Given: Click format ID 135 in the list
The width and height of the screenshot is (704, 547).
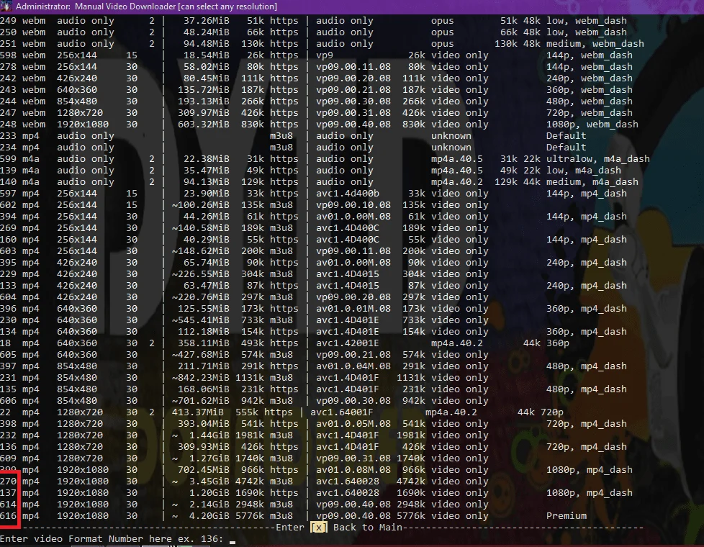Looking at the screenshot, I should [8, 389].
